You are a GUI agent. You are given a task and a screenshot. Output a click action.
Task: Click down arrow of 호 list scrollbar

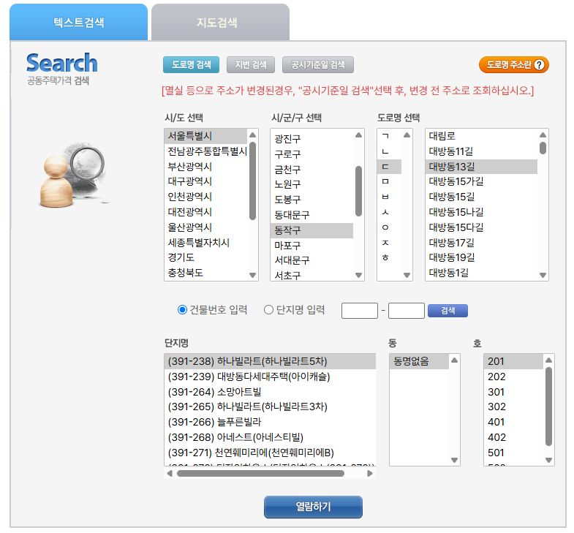548,460
